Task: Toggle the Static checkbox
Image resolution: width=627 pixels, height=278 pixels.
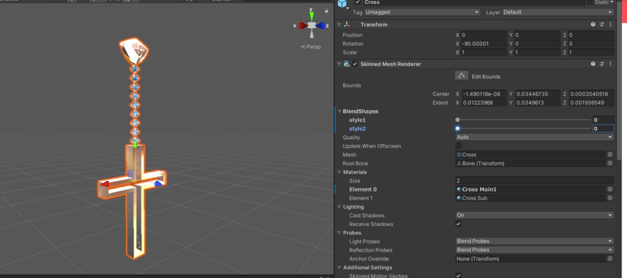Action: point(590,2)
